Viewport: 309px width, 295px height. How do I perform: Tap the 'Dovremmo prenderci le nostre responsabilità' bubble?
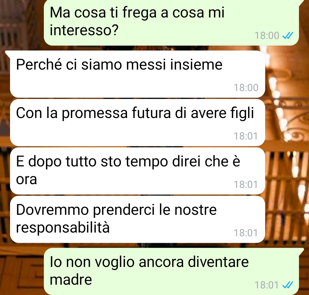click(137, 219)
